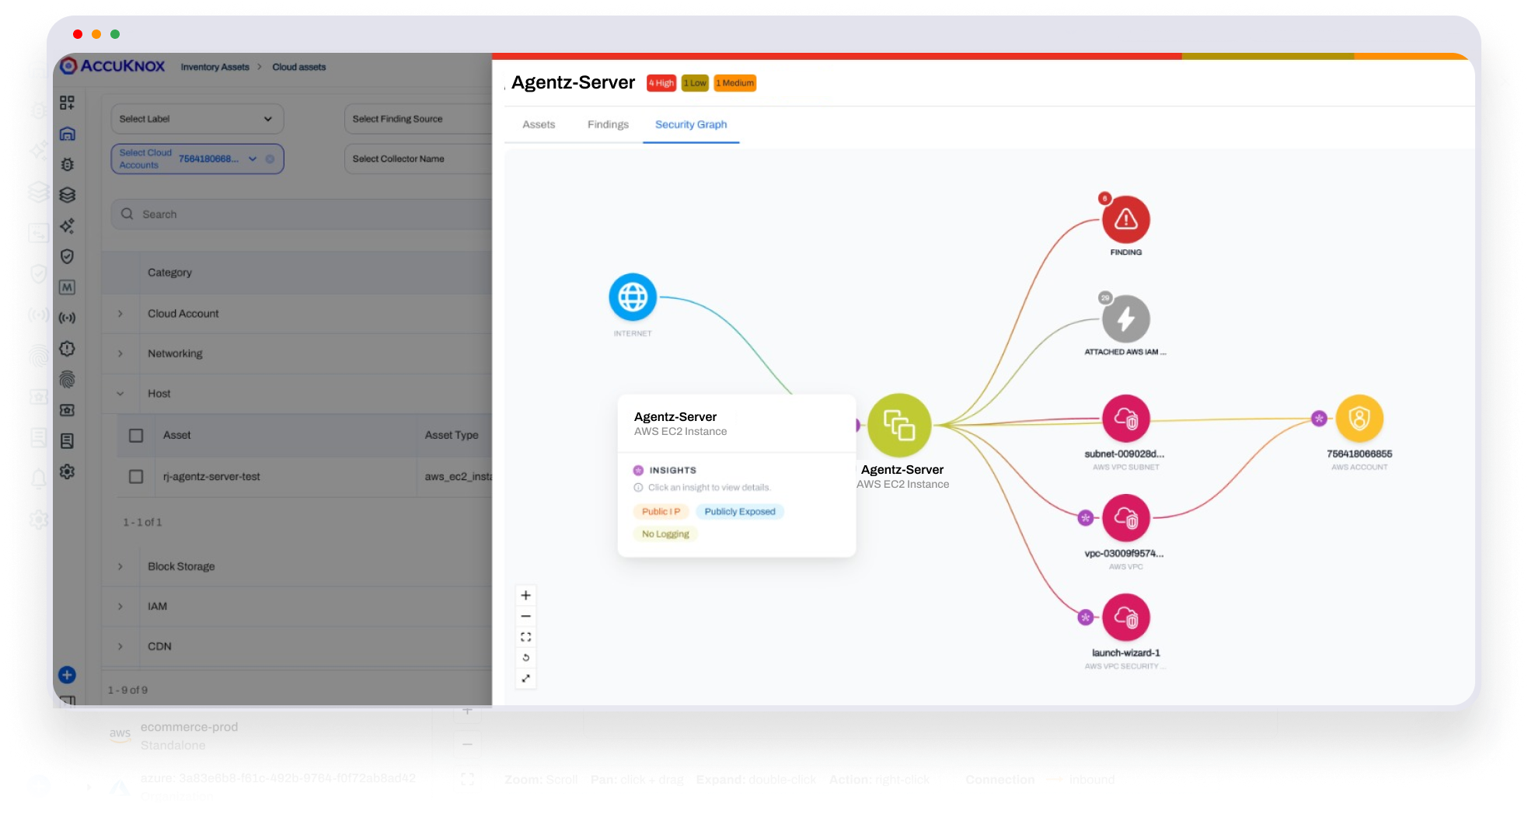Click the 1 Medium severity badge
Viewport: 1528px width, 814px height.
point(735,83)
